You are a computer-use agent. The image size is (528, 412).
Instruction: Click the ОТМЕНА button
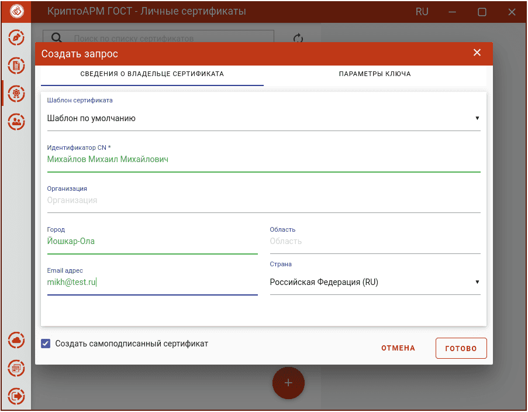tap(398, 348)
